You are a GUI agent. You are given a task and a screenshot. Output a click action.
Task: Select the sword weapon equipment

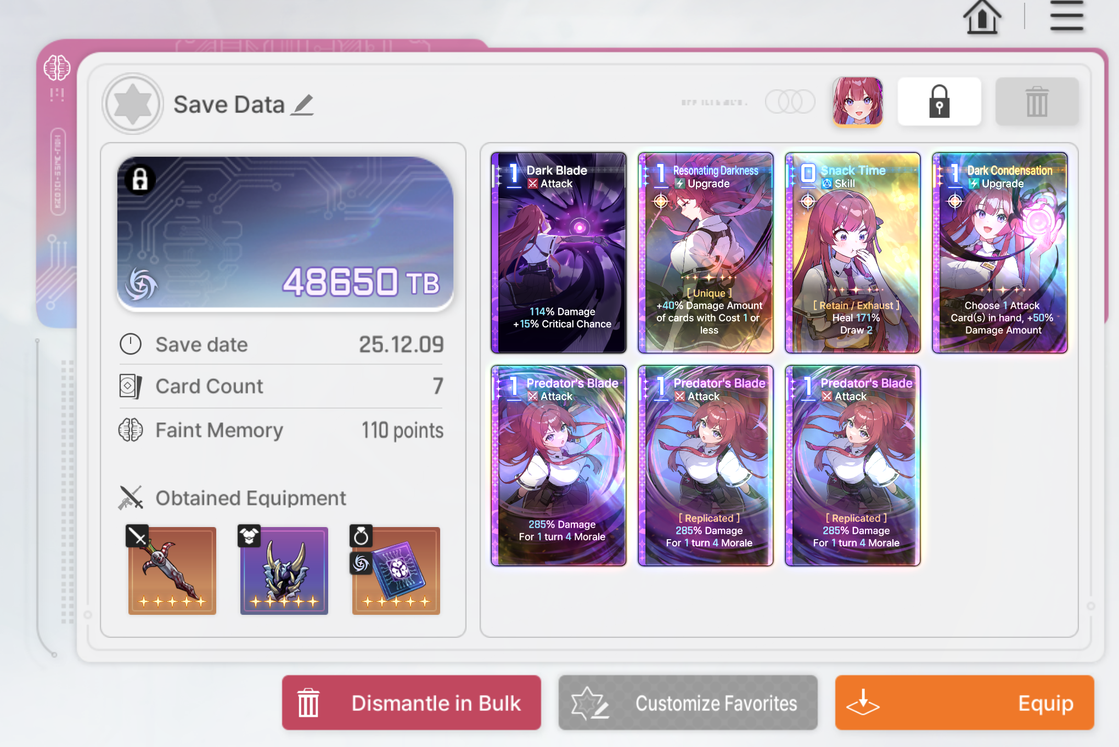click(x=172, y=570)
